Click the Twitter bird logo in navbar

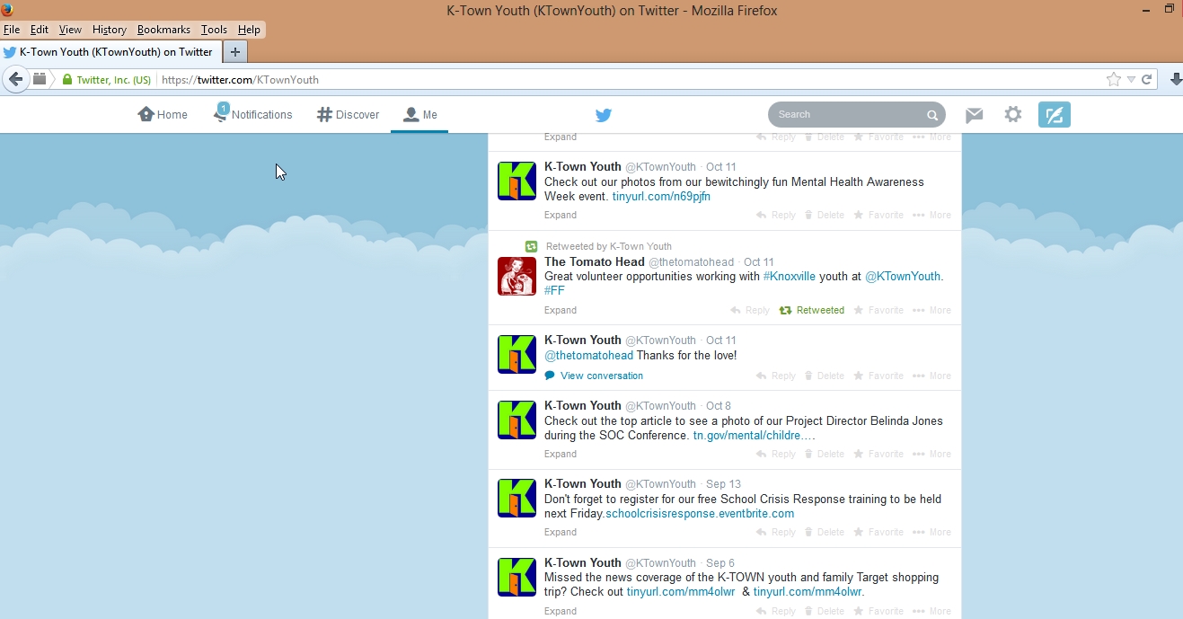coord(604,115)
